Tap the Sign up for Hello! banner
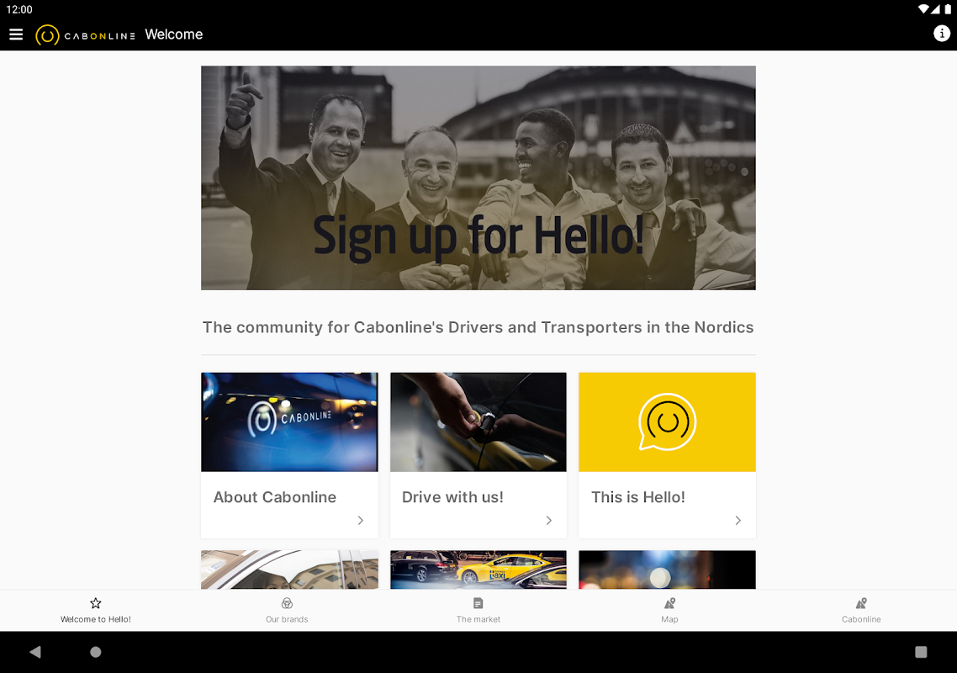The image size is (957, 673). coord(478,178)
